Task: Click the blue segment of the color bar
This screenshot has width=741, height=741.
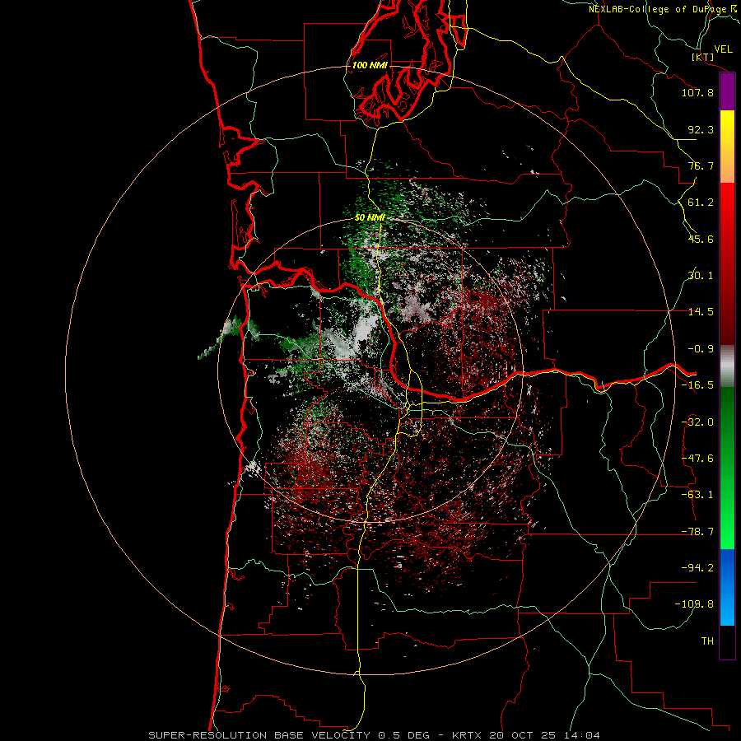Action: point(727,587)
